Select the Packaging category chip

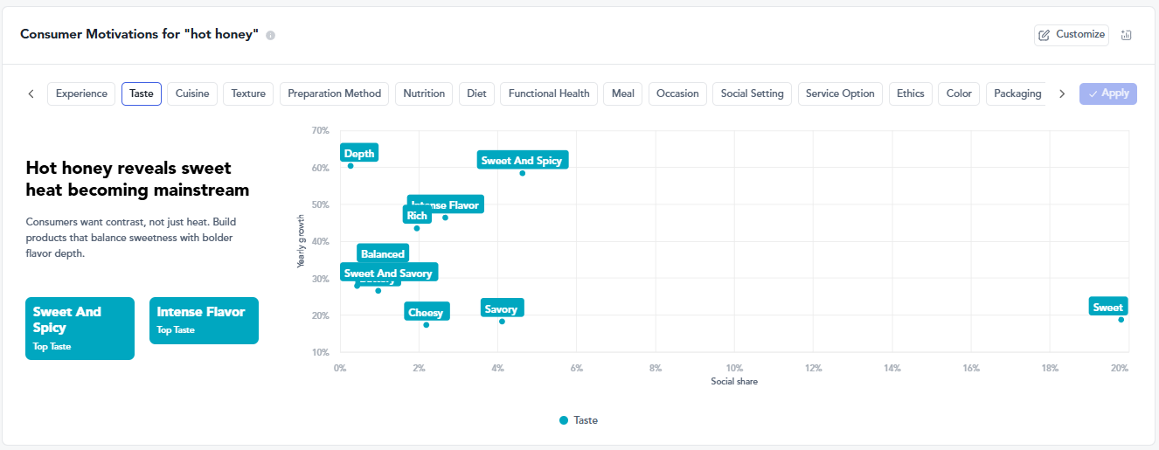[1017, 93]
